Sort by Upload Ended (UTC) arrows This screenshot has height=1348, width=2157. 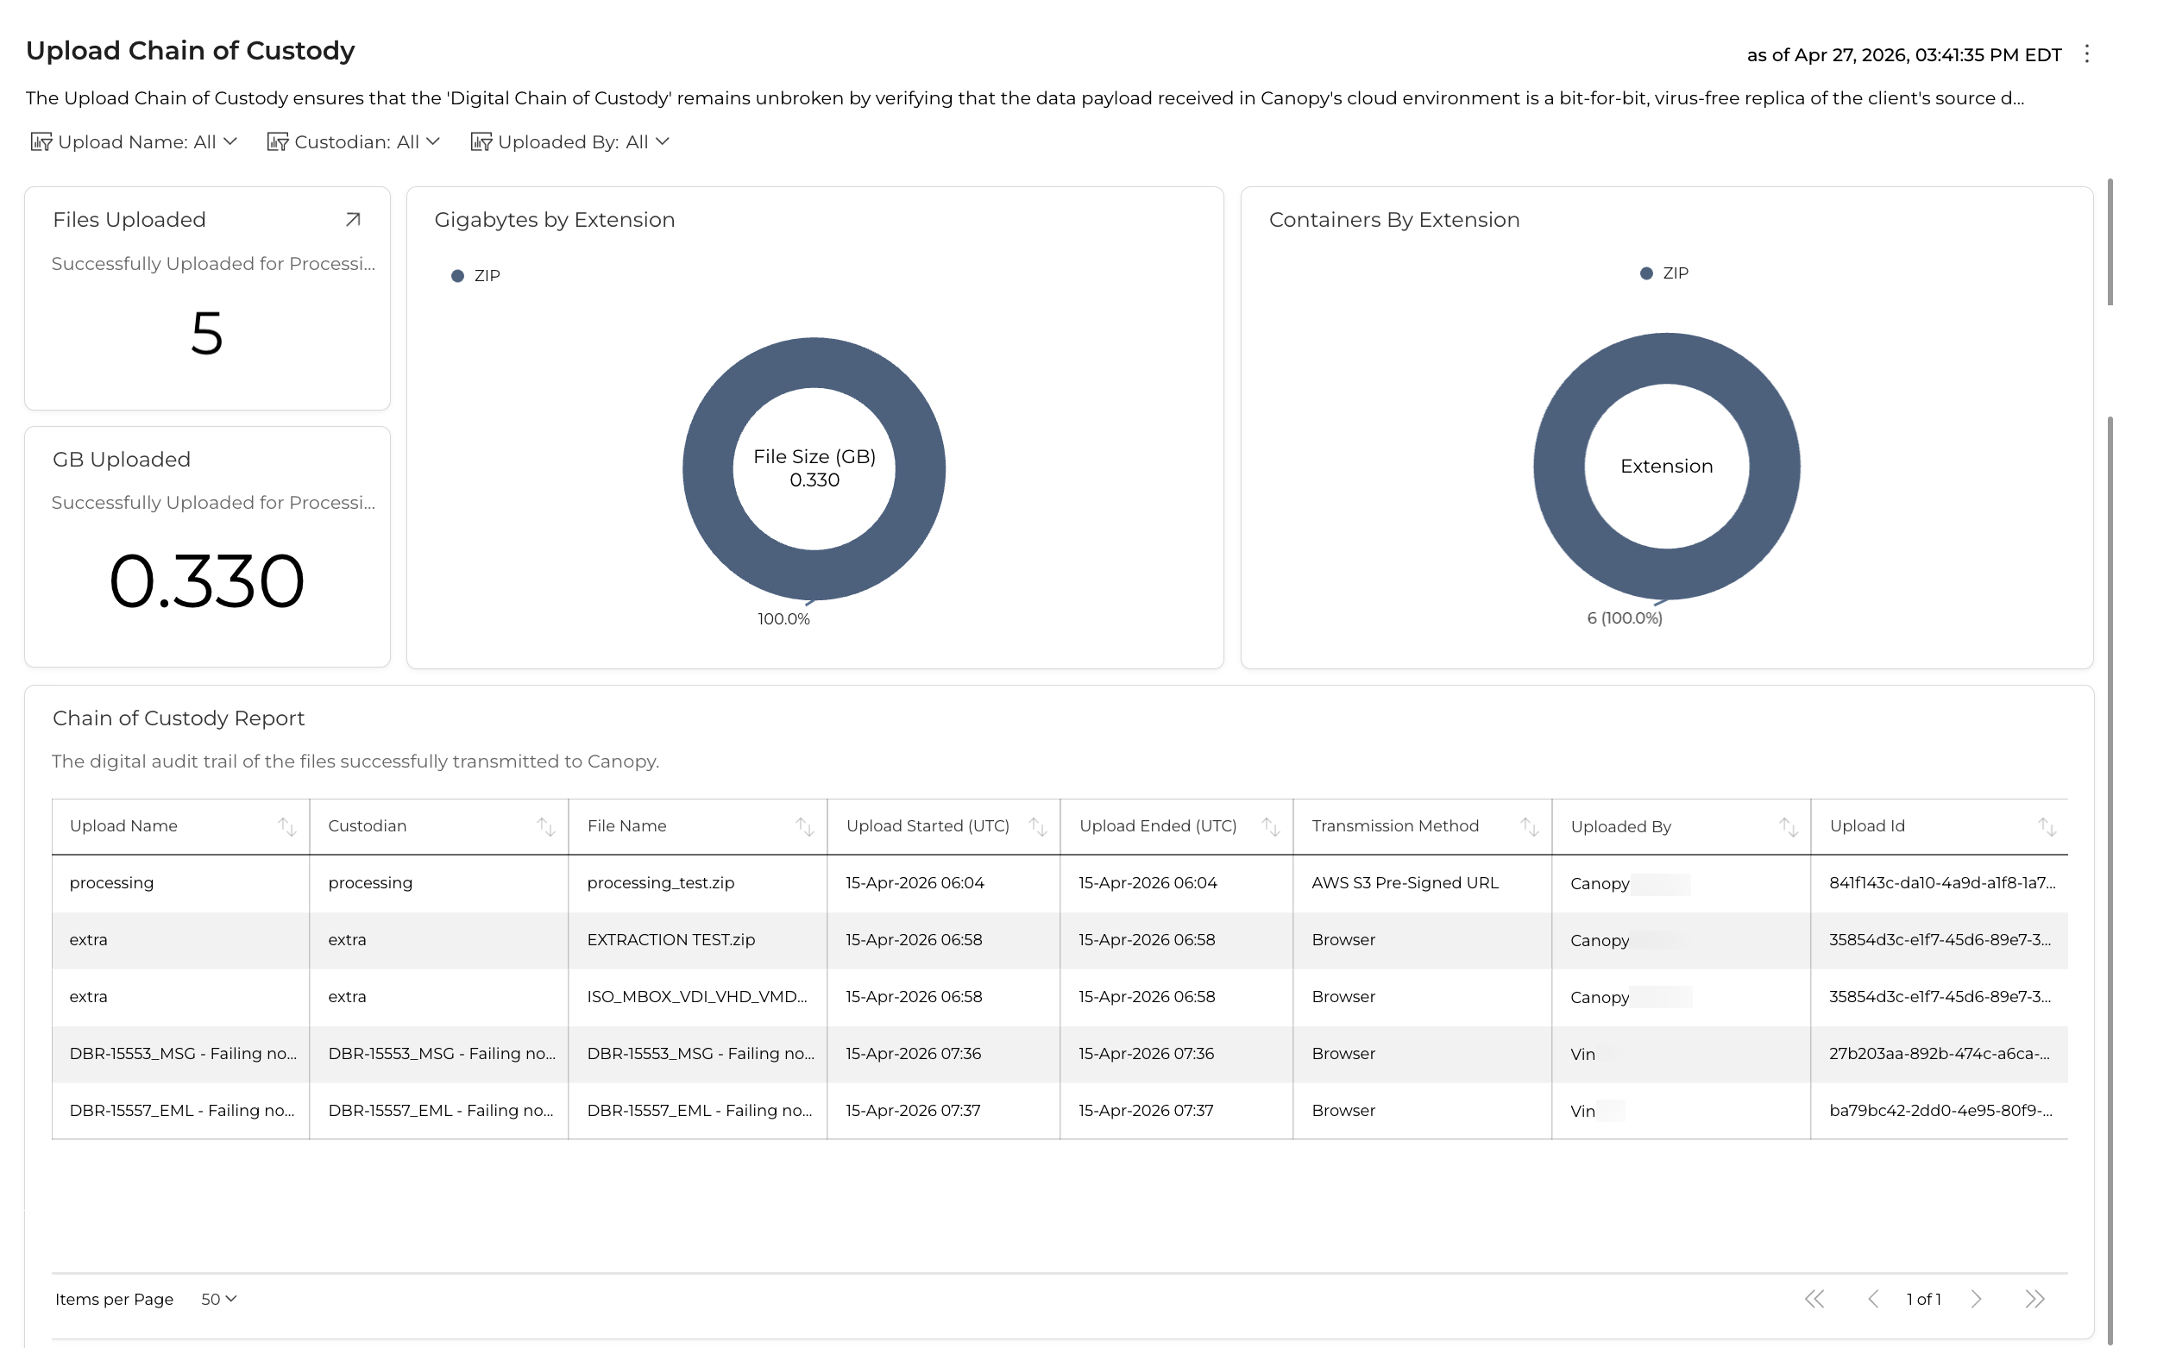[x=1270, y=826]
